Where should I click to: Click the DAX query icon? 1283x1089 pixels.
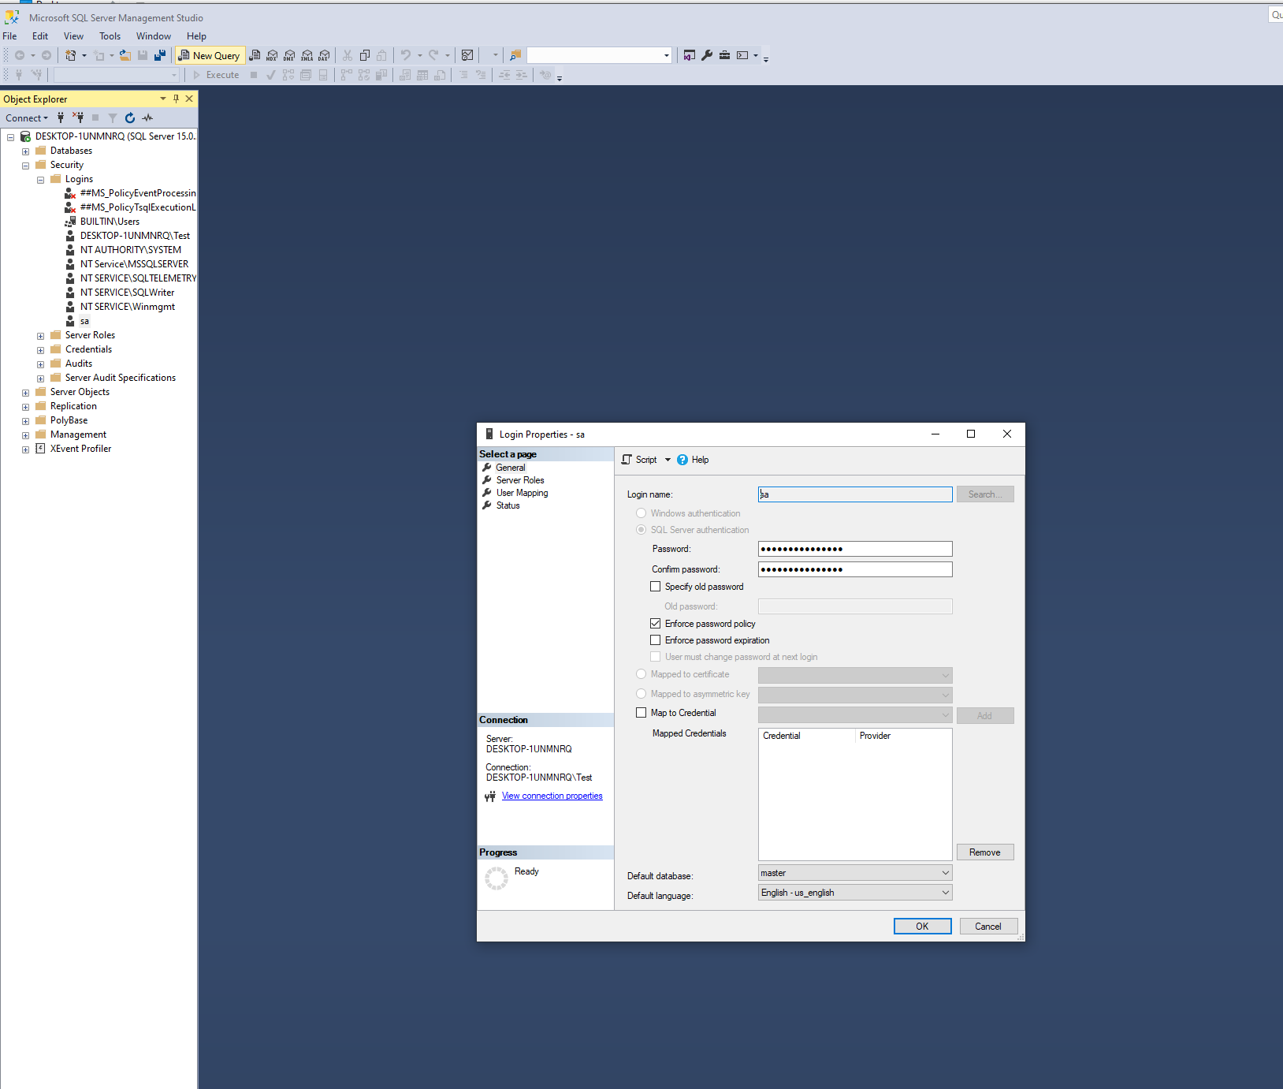[x=324, y=55]
